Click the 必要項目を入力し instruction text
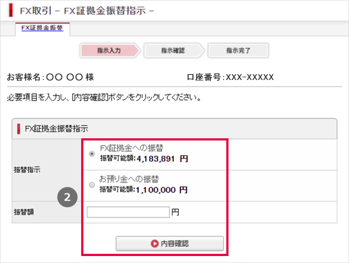Screen dimensions: 349x263 pyautogui.click(x=104, y=98)
